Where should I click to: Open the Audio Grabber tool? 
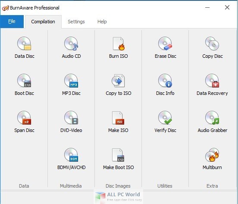click(213, 122)
